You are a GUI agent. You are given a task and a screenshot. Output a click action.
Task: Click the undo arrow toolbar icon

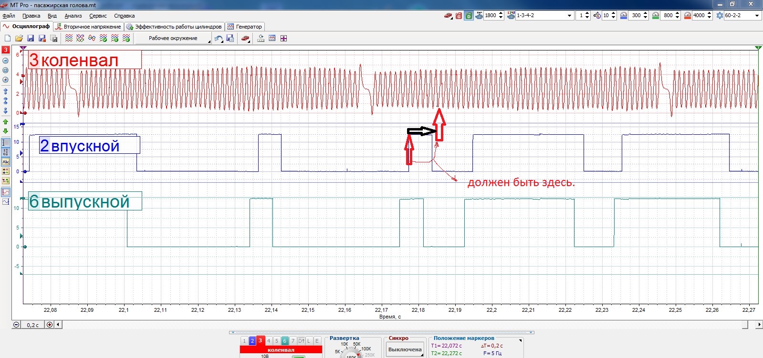(x=219, y=38)
